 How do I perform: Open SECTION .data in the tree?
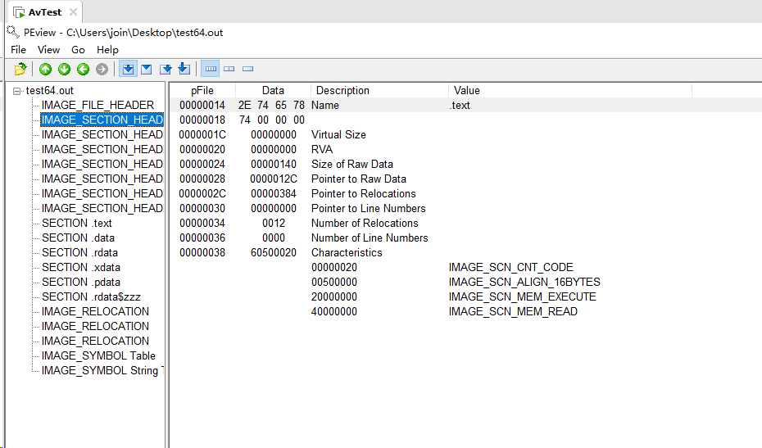click(78, 238)
